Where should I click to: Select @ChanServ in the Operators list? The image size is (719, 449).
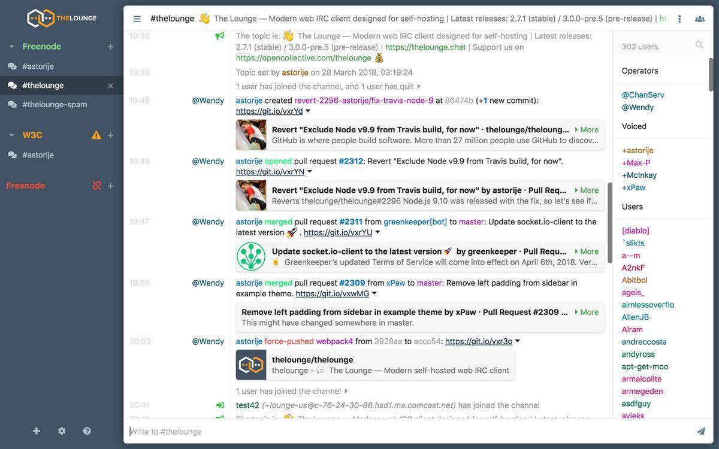click(x=643, y=95)
